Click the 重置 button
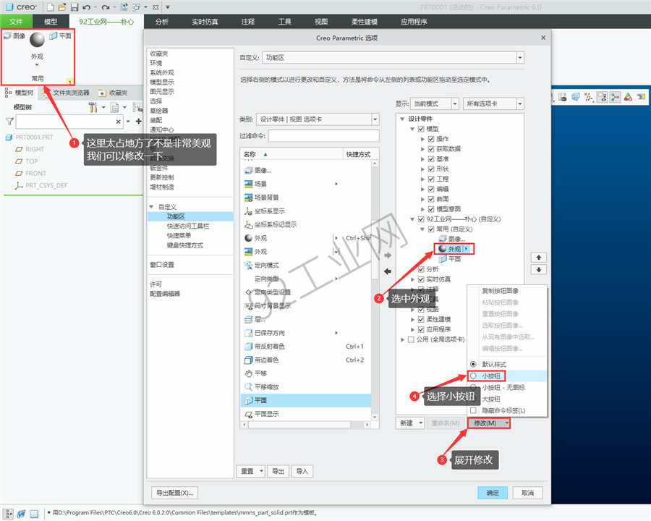 pyautogui.click(x=251, y=471)
